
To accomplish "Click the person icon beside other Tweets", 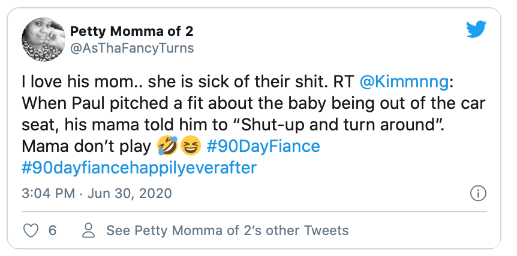I will [89, 230].
